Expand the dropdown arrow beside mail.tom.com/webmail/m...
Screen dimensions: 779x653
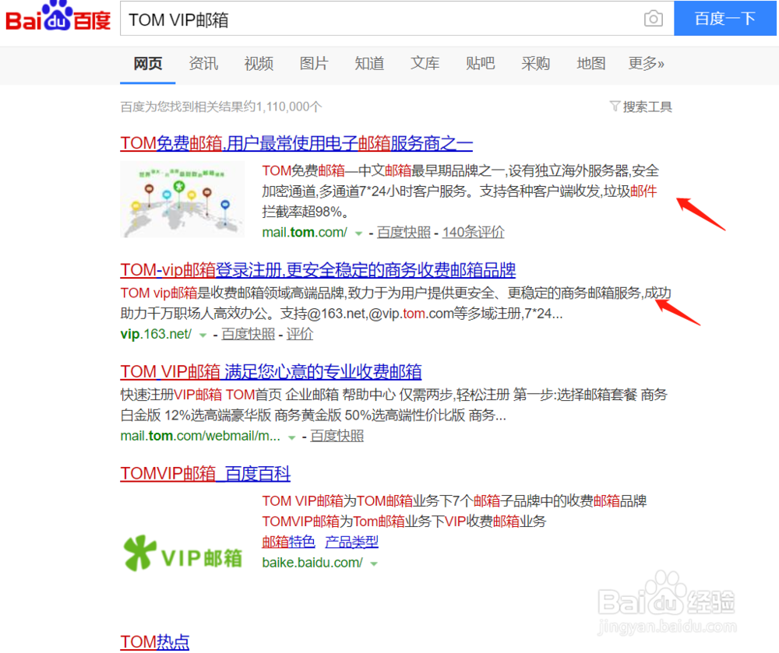[x=291, y=437]
